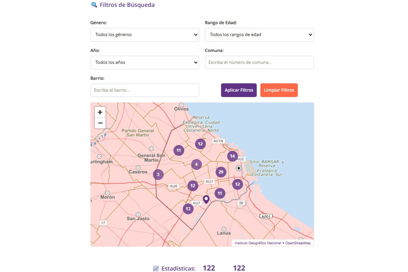Click the Comuna number input field
Viewport: 408px width, 272px height.
tap(259, 62)
